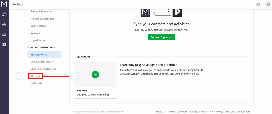
Task: Open Click tracking domains page
Action: [x=43, y=69]
